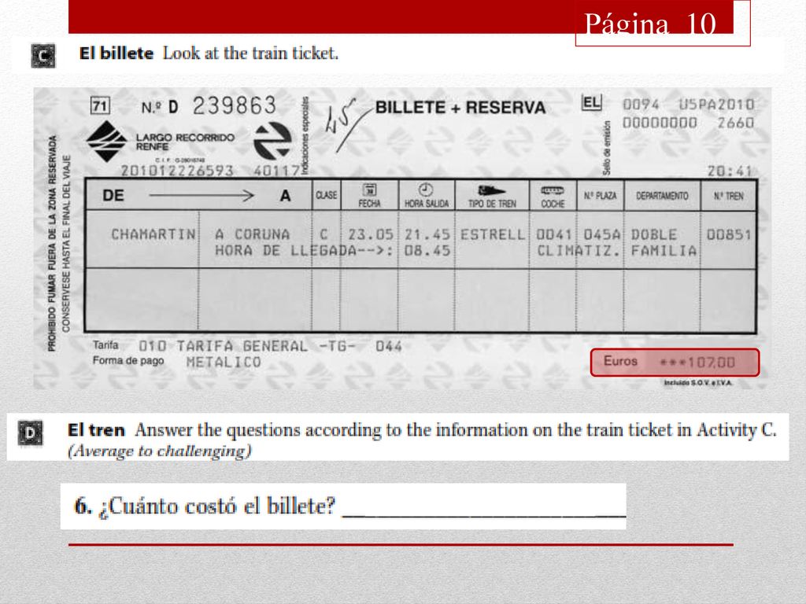This screenshot has height=604, width=806.
Task: Click '010 TARIFA GENERAL -TG- 044' line
Action: [271, 346]
